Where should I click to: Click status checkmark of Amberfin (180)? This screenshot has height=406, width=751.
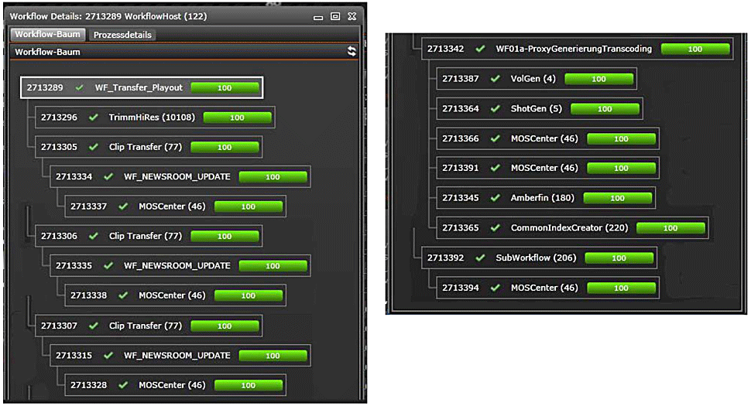pyautogui.click(x=496, y=198)
